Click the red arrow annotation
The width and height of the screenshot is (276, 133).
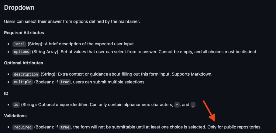[x=209, y=111]
